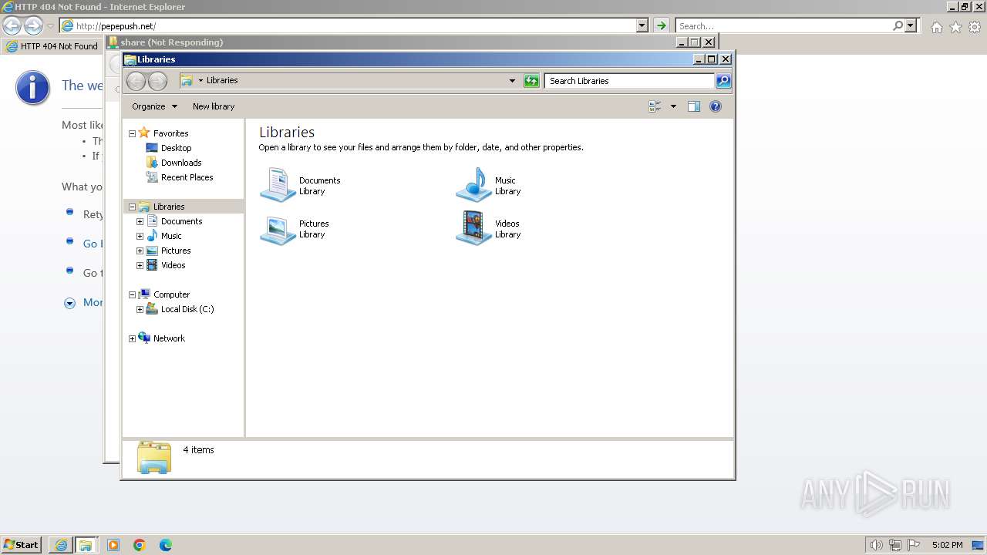Collapse the Libraries tree node
Viewport: 987px width, 555px height.
[132, 207]
